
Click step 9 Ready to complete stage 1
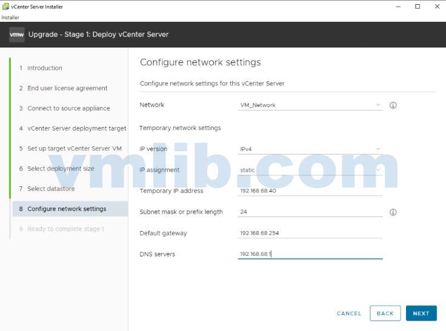tap(62, 229)
